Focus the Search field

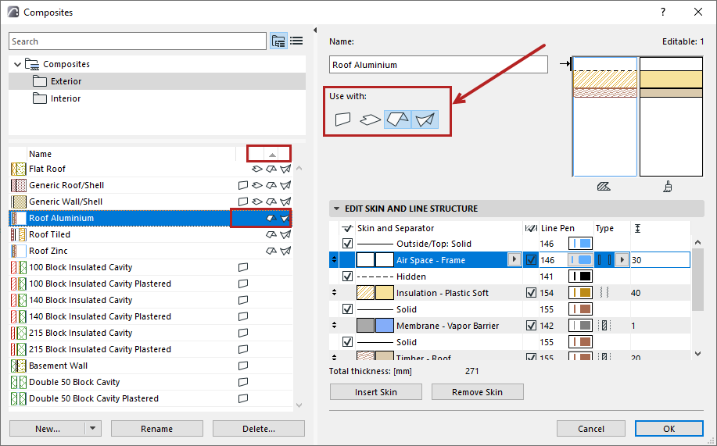(x=137, y=41)
